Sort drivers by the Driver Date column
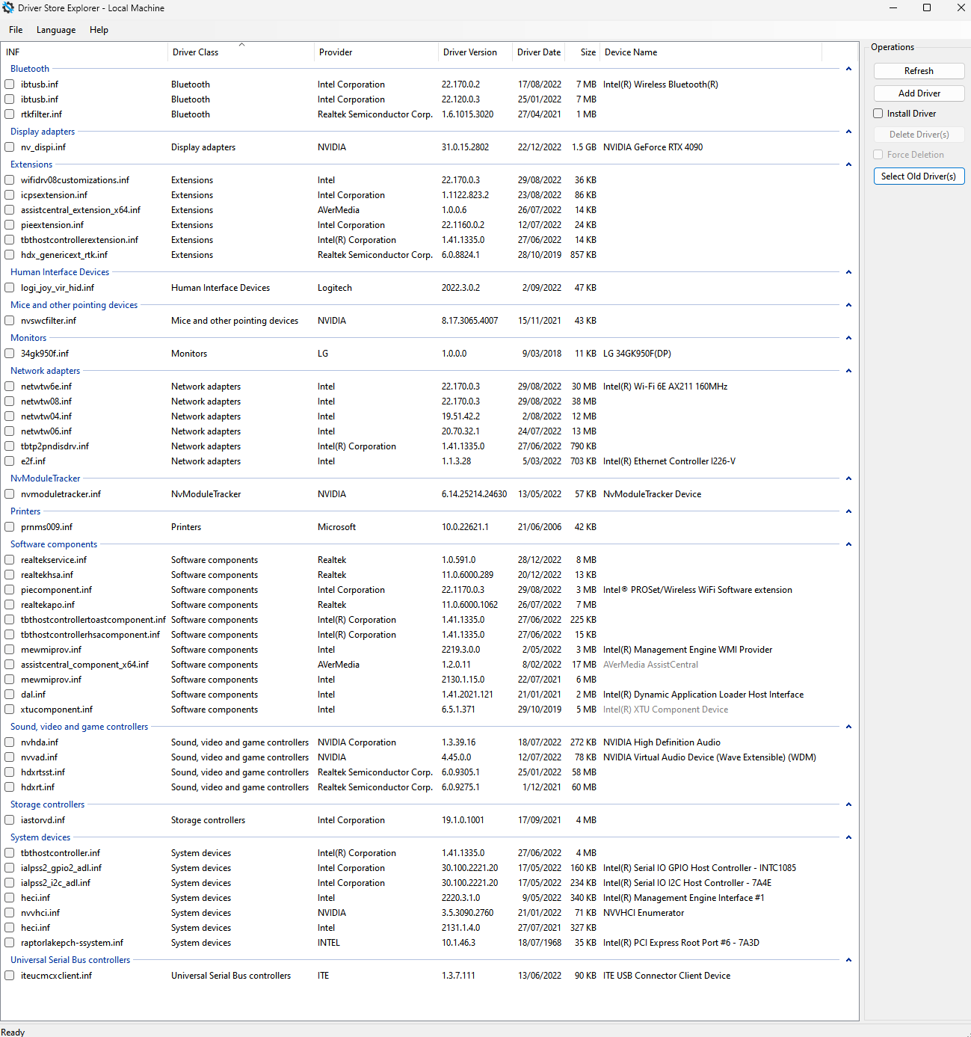Viewport: 971px width, 1037px height. (x=538, y=52)
